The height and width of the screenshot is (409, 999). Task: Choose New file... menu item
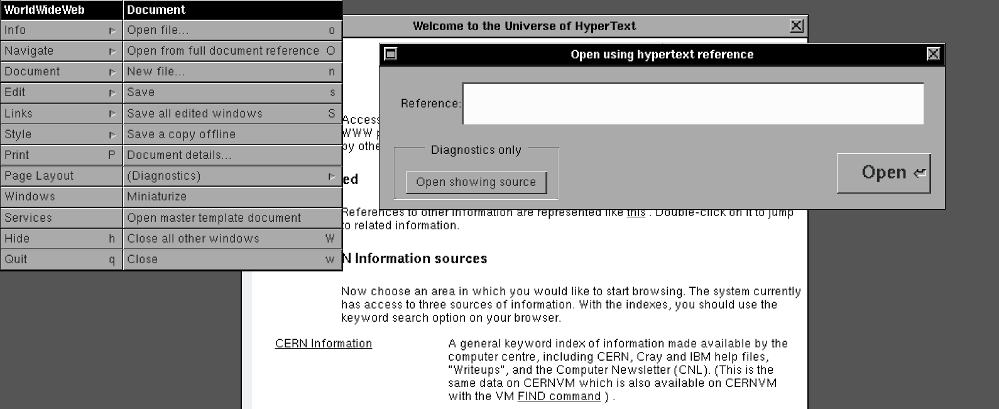[232, 72]
